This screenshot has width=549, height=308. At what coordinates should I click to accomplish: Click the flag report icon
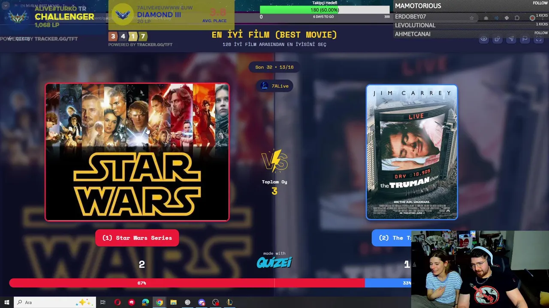525,39
